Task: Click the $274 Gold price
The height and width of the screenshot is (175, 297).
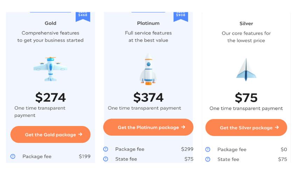Action: point(50,97)
